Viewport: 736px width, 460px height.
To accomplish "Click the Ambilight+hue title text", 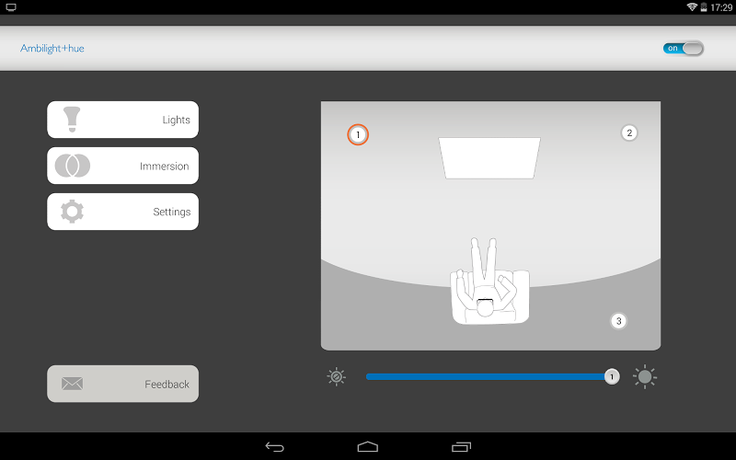I will (52, 49).
